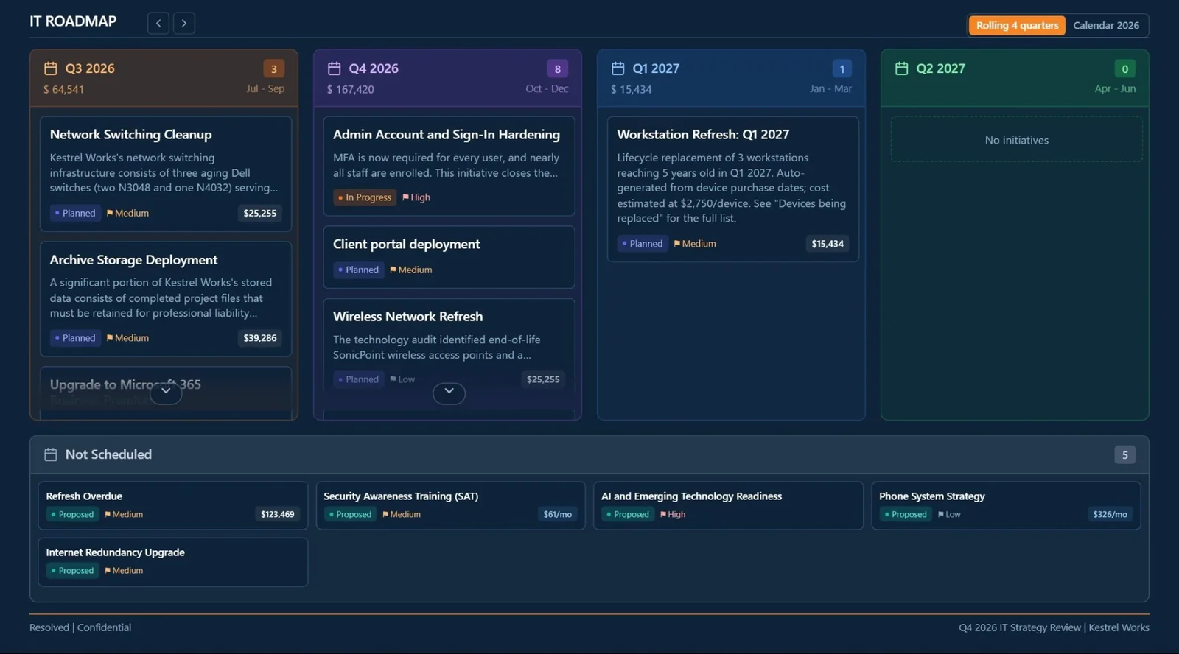
Task: Click the Q3 2026 calendar icon
Action: tap(50, 68)
